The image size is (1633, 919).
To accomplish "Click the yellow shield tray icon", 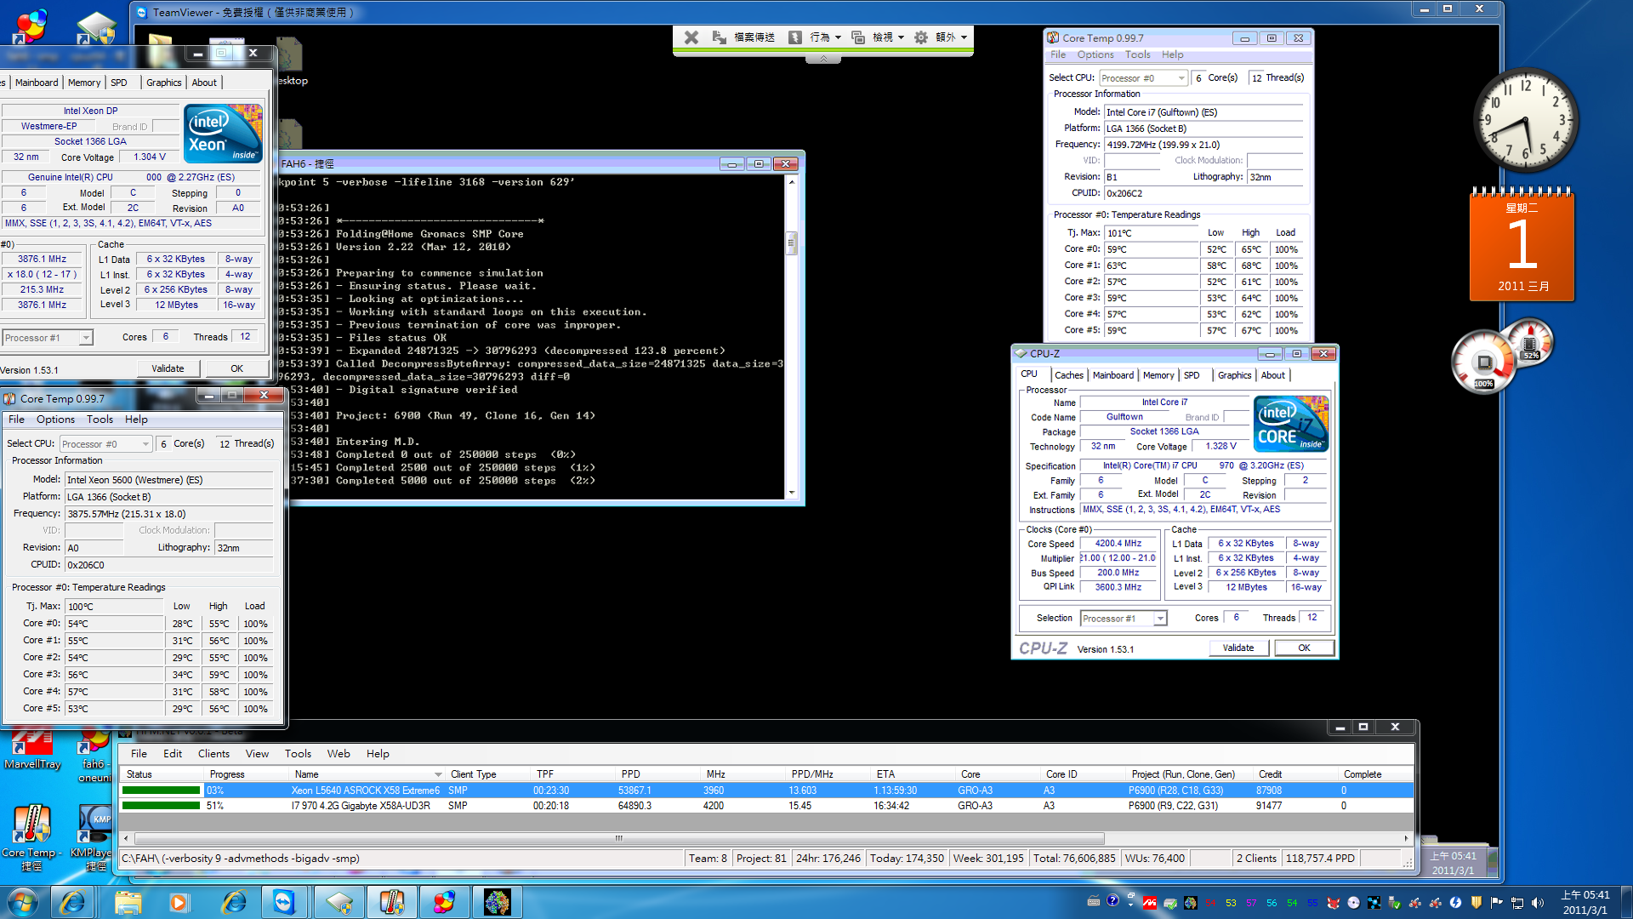I will tap(1476, 903).
